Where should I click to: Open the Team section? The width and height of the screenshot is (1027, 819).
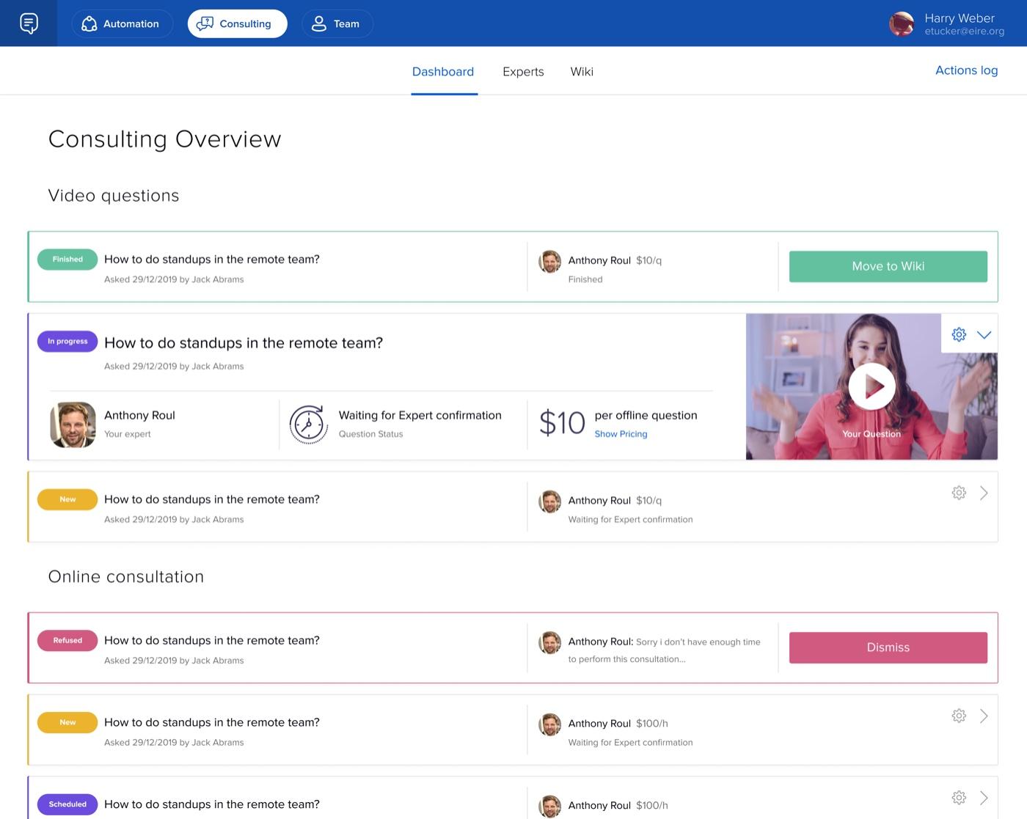pos(337,23)
